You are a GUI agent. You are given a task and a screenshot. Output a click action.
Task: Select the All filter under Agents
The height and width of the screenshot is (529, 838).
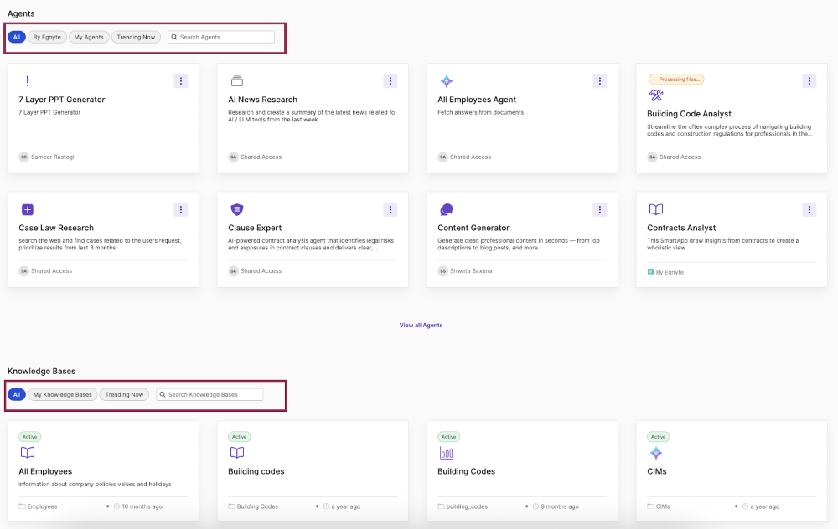tap(17, 37)
